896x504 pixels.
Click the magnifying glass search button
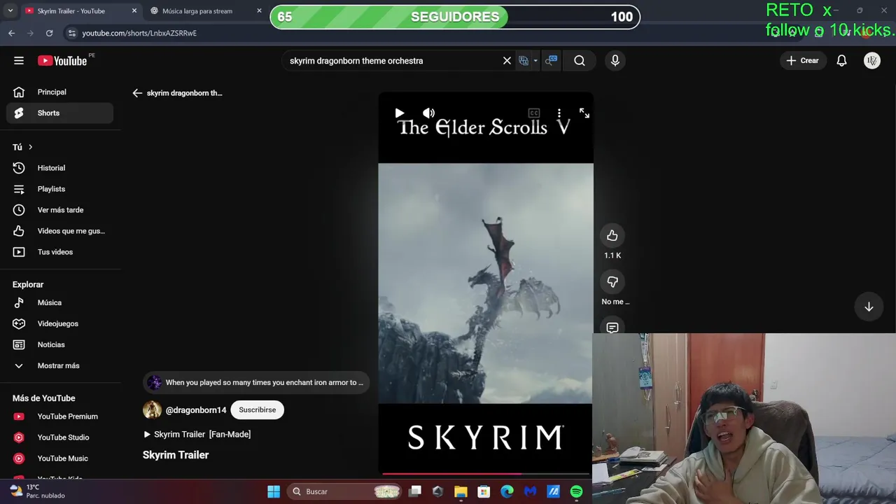(580, 61)
